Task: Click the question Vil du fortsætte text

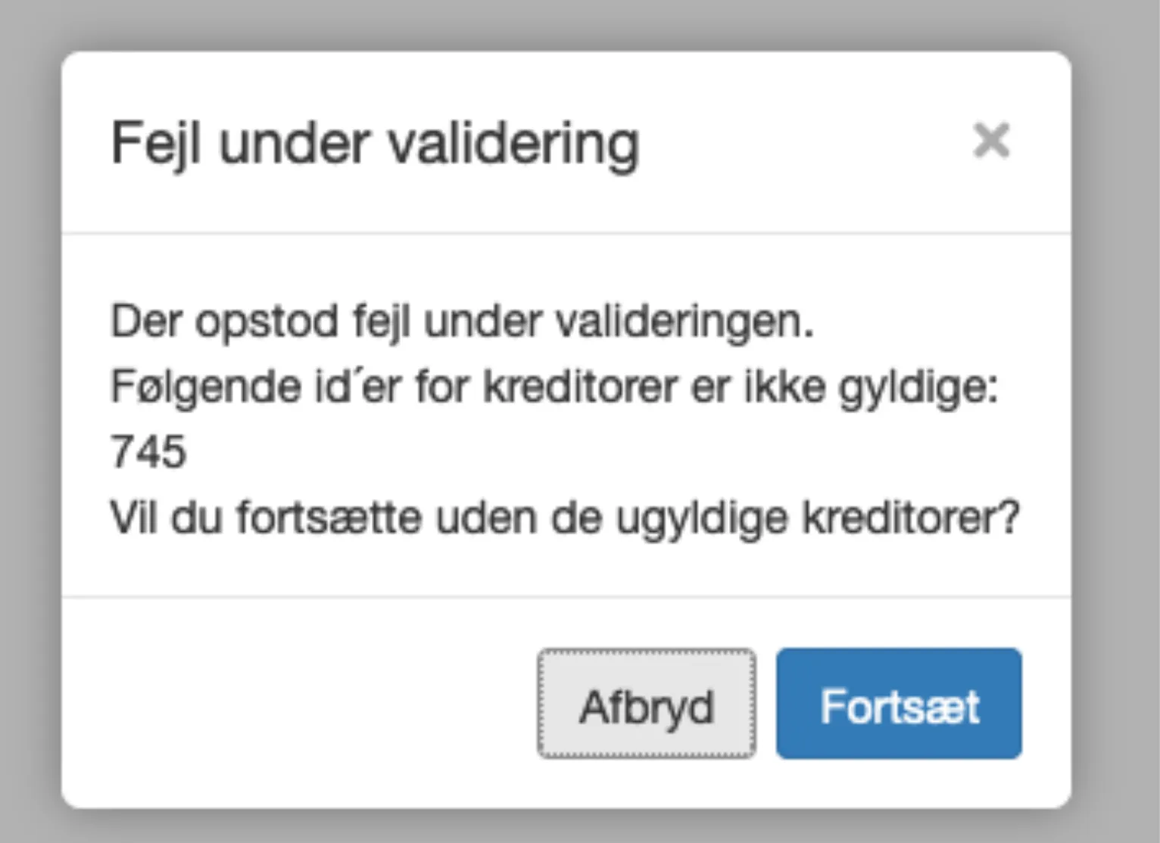Action: pos(564,517)
